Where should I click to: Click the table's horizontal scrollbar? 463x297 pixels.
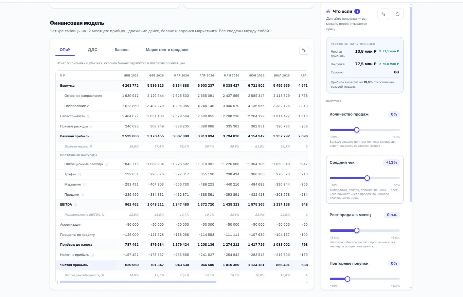(138, 282)
